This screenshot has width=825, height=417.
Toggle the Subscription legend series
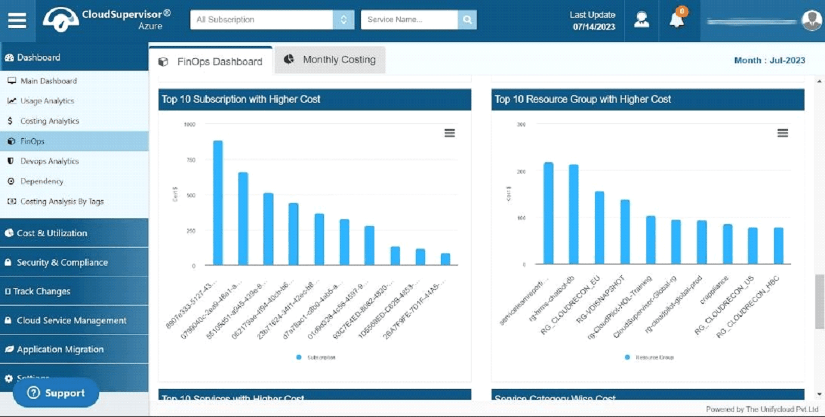coord(316,358)
